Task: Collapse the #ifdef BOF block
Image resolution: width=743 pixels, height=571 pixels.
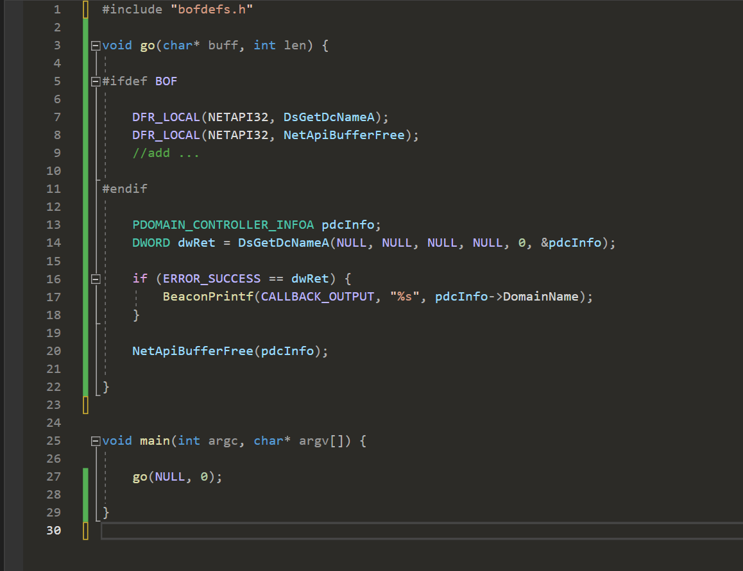Action: (95, 81)
